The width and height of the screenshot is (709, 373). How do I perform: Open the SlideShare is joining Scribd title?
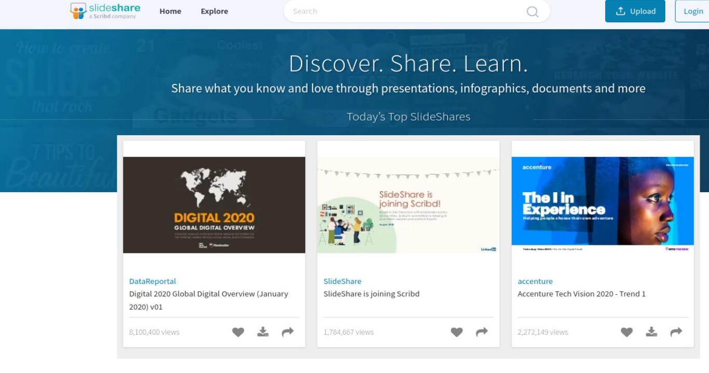(372, 294)
